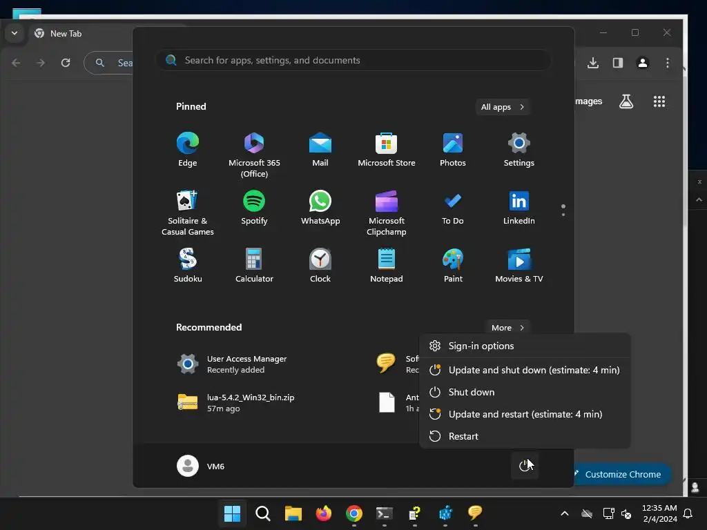
Task: Open Search Labs flask icon
Action: [x=626, y=101]
